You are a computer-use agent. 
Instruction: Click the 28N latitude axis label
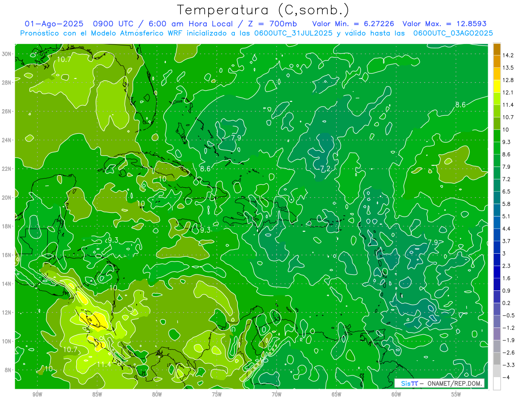coord(7,82)
